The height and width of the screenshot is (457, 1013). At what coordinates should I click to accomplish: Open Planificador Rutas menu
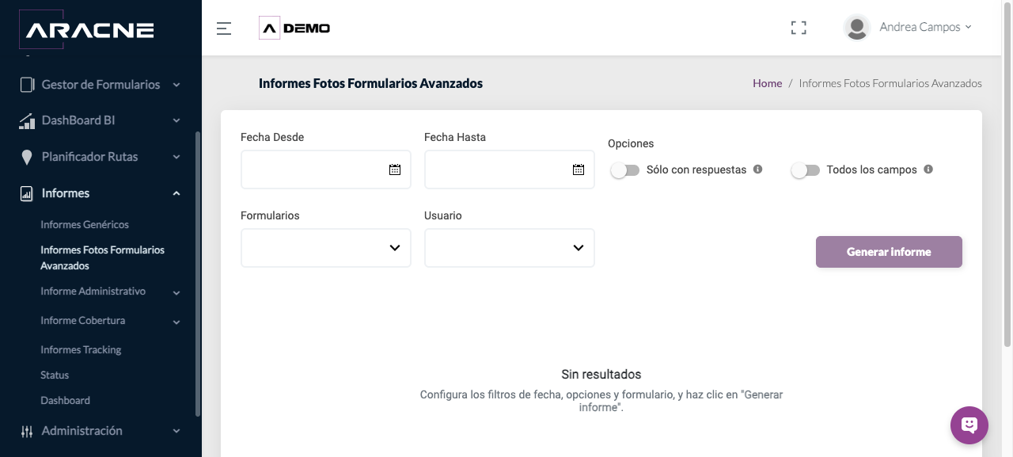click(x=101, y=157)
